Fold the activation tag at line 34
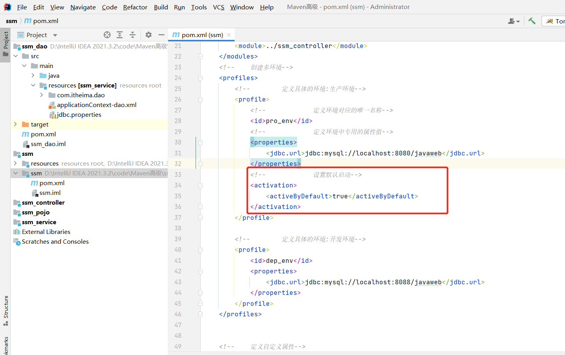 [200, 186]
